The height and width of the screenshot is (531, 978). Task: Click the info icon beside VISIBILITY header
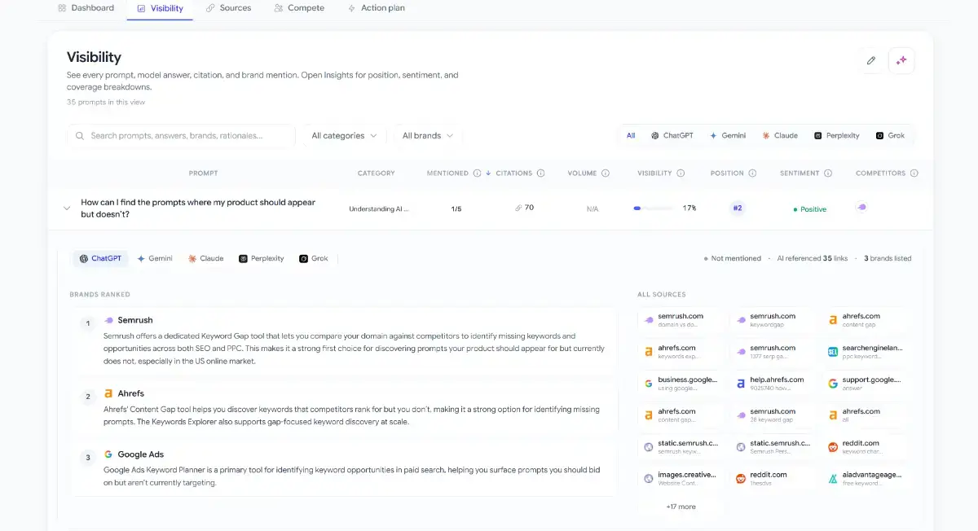(681, 173)
